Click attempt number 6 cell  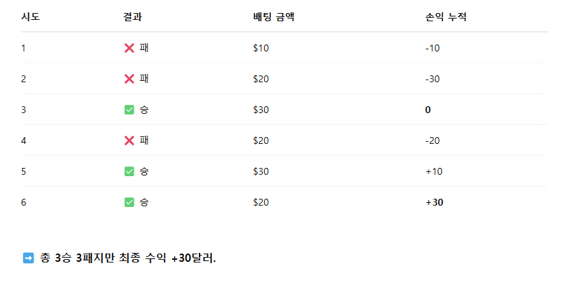coord(24,202)
